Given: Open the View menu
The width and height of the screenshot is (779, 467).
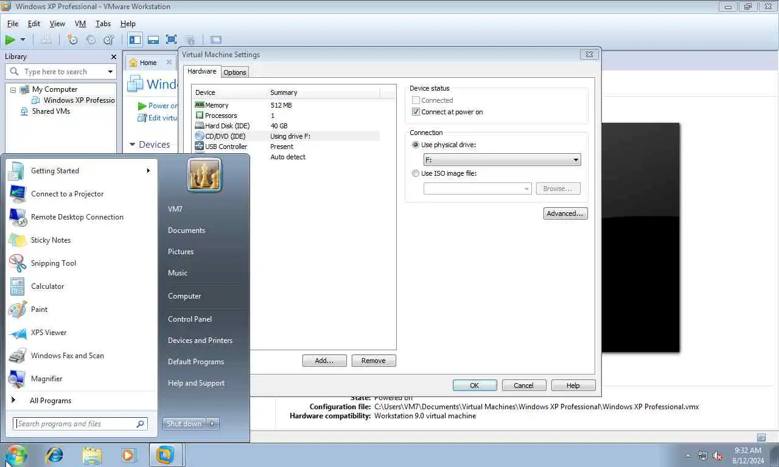Looking at the screenshot, I should coord(57,24).
